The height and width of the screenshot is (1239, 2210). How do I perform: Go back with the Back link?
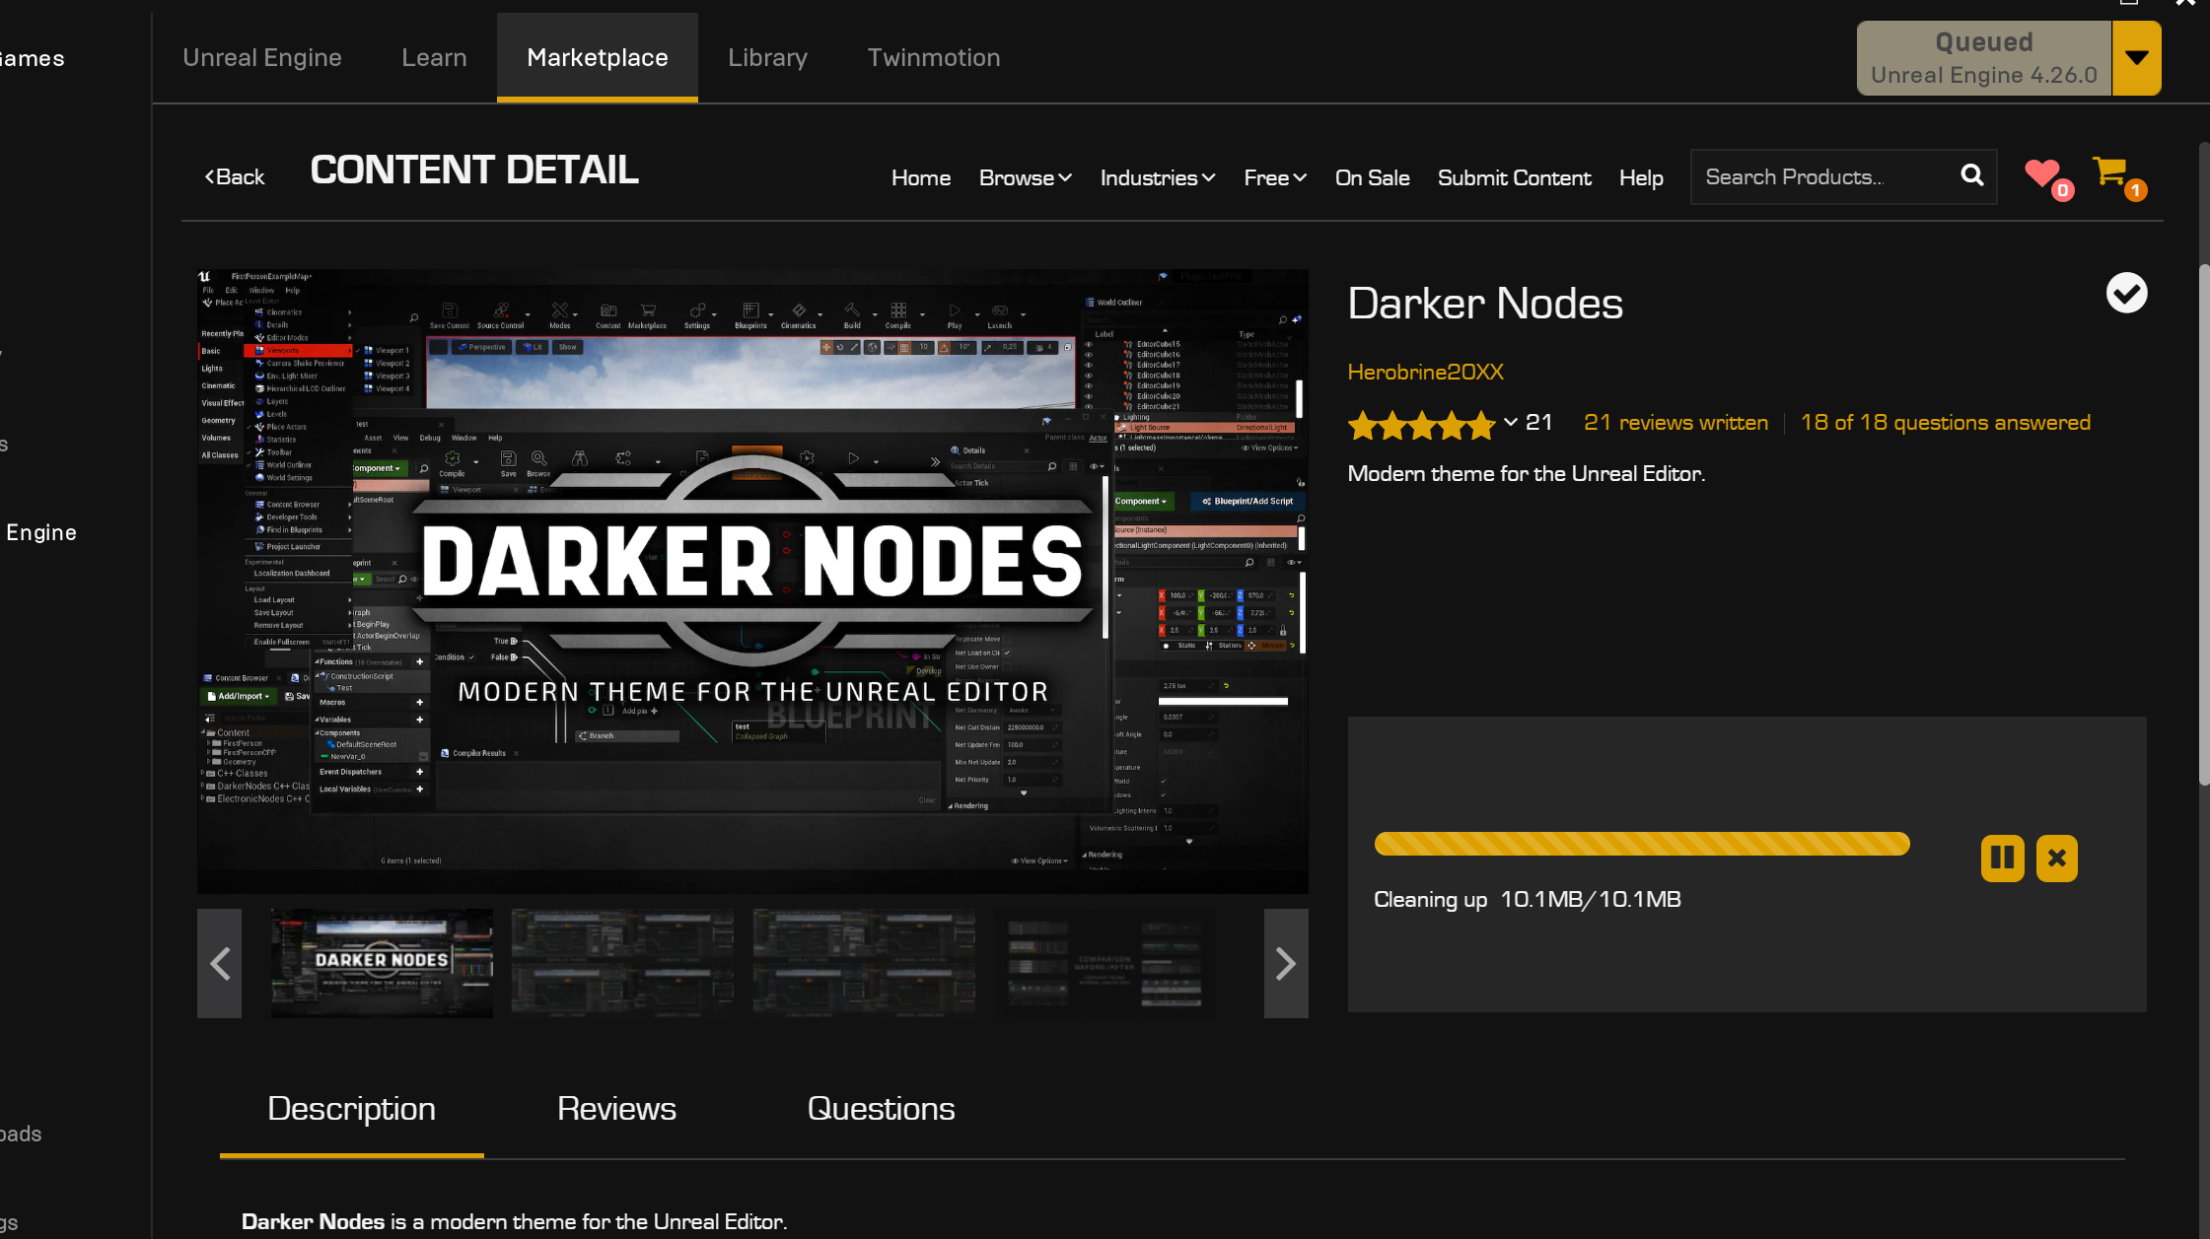tap(235, 176)
